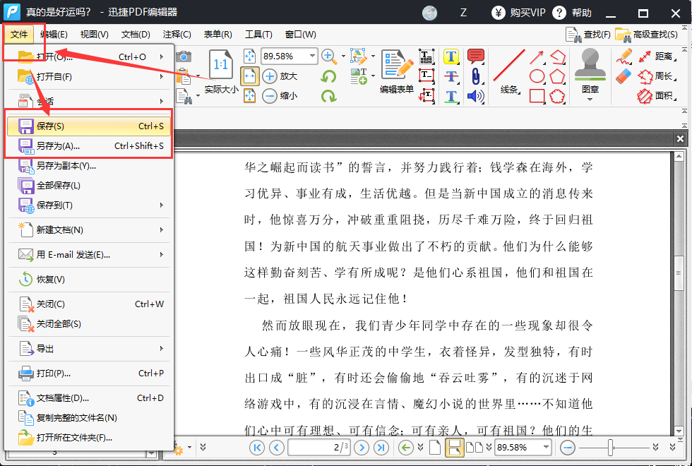The width and height of the screenshot is (692, 466).
Task: Choose 打开所在文件夹(F)... entry
Action: tap(89, 438)
